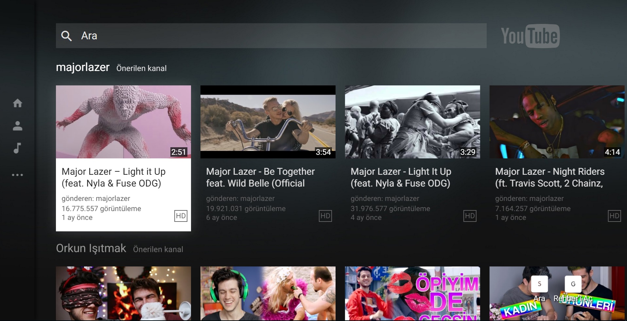Screen dimensions: 627x321
Task: Click the S key Ara shortcut button
Action: pos(539,284)
